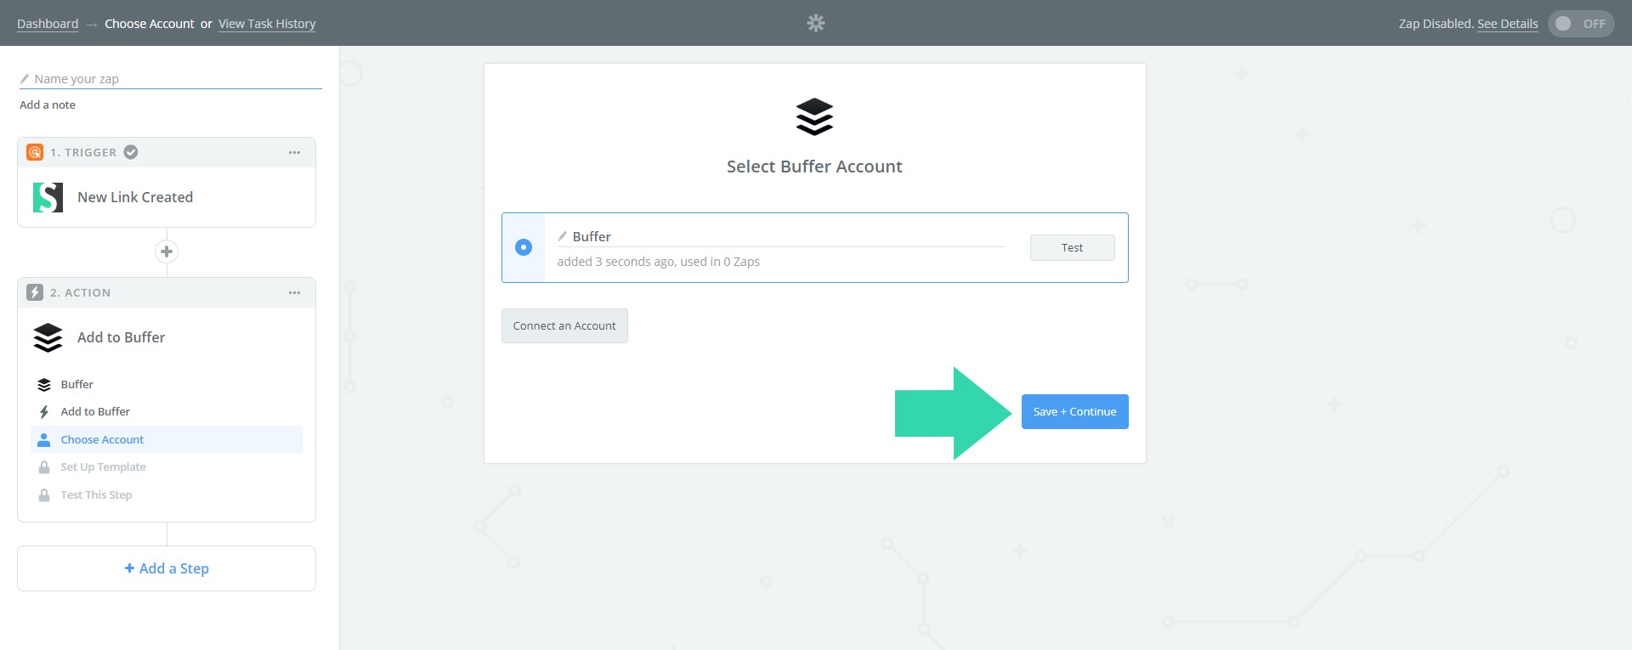This screenshot has width=1632, height=650.
Task: Click the lightning bolt action icon
Action: coord(35,292)
